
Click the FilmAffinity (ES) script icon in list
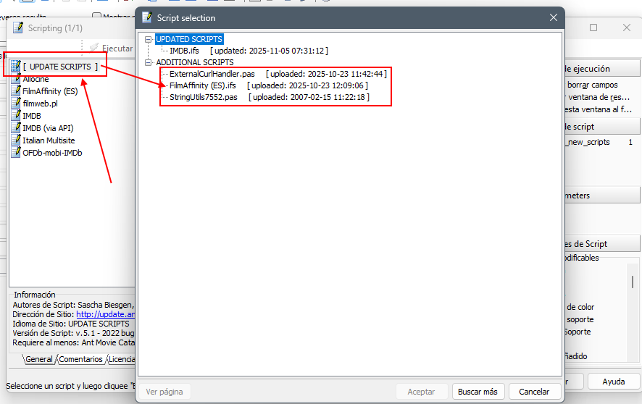(x=16, y=91)
